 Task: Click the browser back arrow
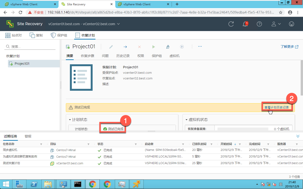5,13
